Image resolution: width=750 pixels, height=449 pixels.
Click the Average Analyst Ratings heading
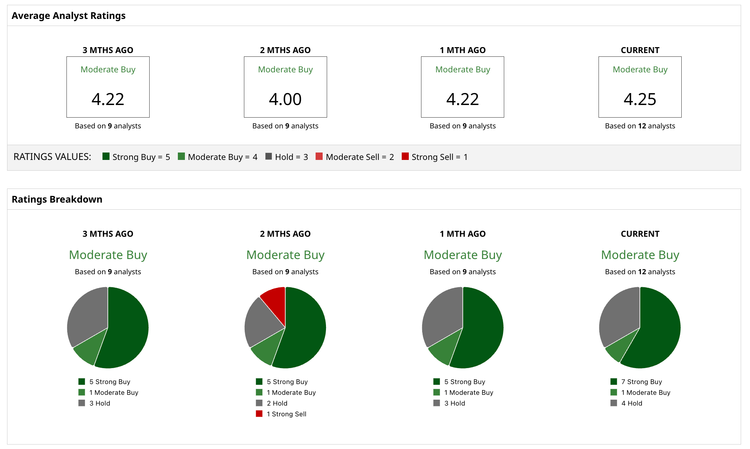click(x=69, y=16)
